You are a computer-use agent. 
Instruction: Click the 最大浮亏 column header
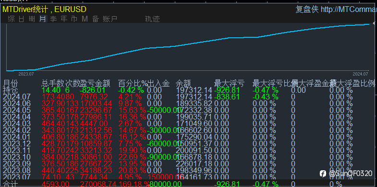[230, 84]
